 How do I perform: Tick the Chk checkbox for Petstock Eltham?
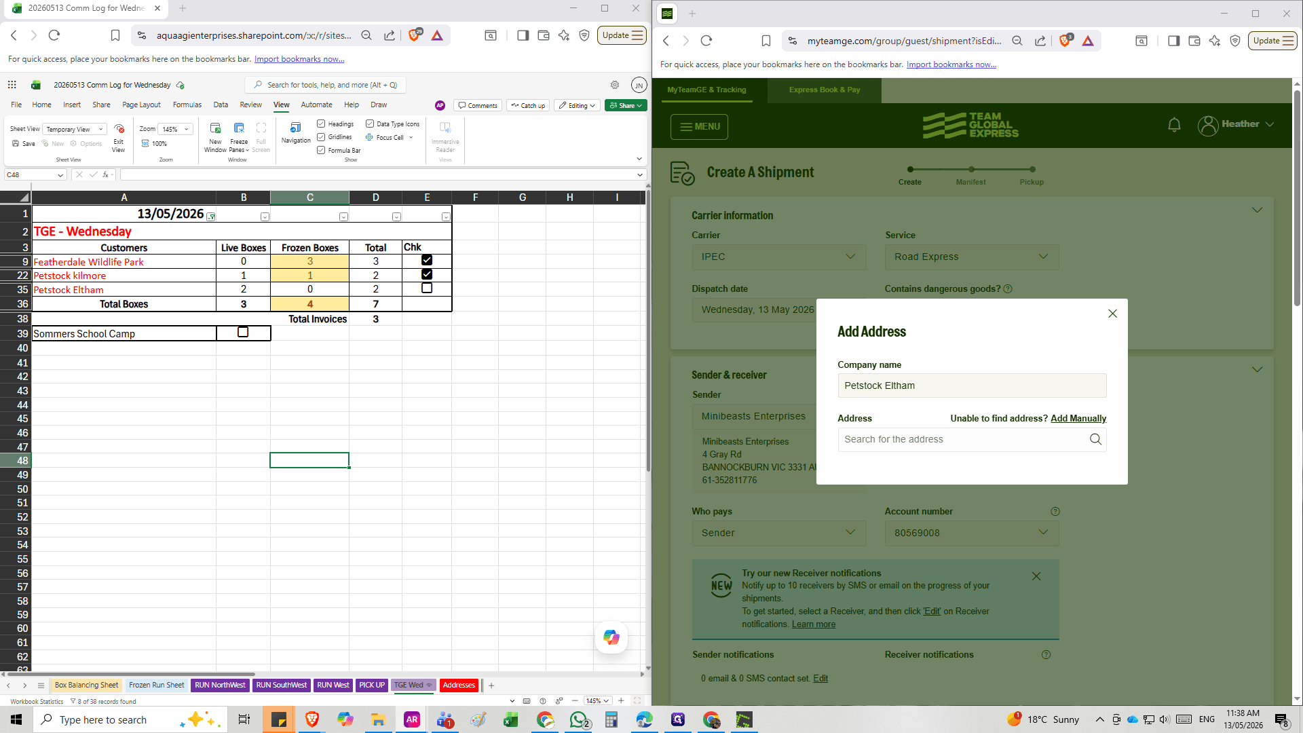pos(427,288)
